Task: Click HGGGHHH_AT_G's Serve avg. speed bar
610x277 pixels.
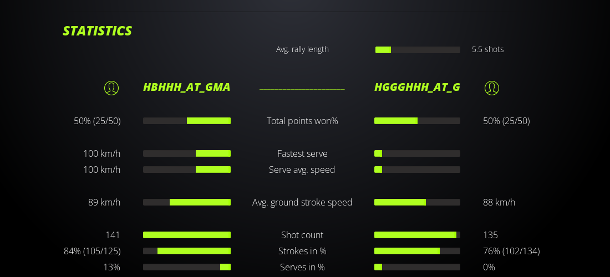Action: [x=417, y=170]
